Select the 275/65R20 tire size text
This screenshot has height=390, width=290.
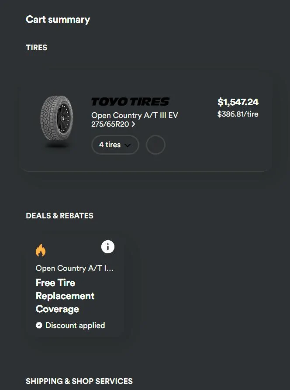(x=110, y=124)
